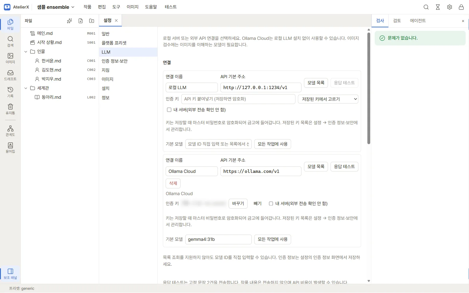469x293 pixels.
Task: Open the 저장된 키에서 고르기 dropdown
Action: 328,99
